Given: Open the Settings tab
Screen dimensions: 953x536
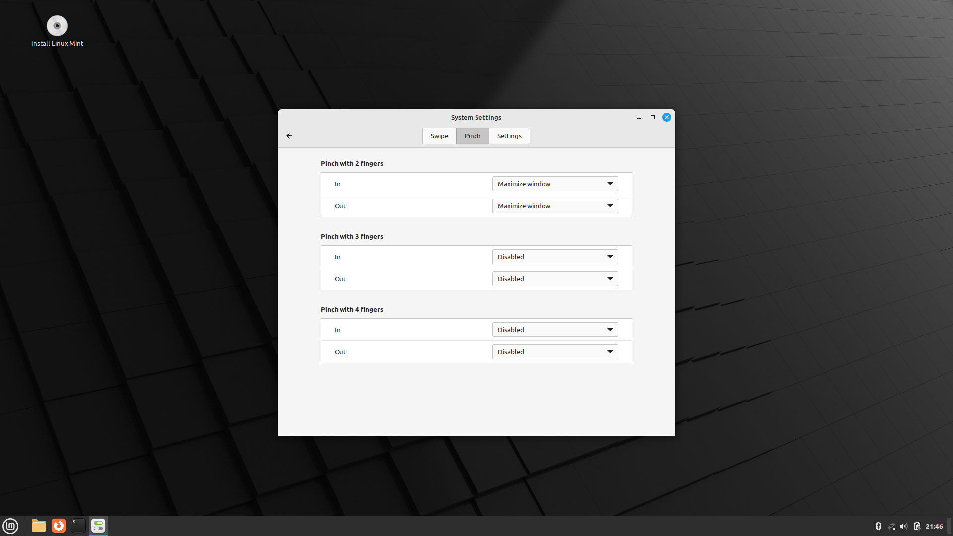Looking at the screenshot, I should 509,136.
